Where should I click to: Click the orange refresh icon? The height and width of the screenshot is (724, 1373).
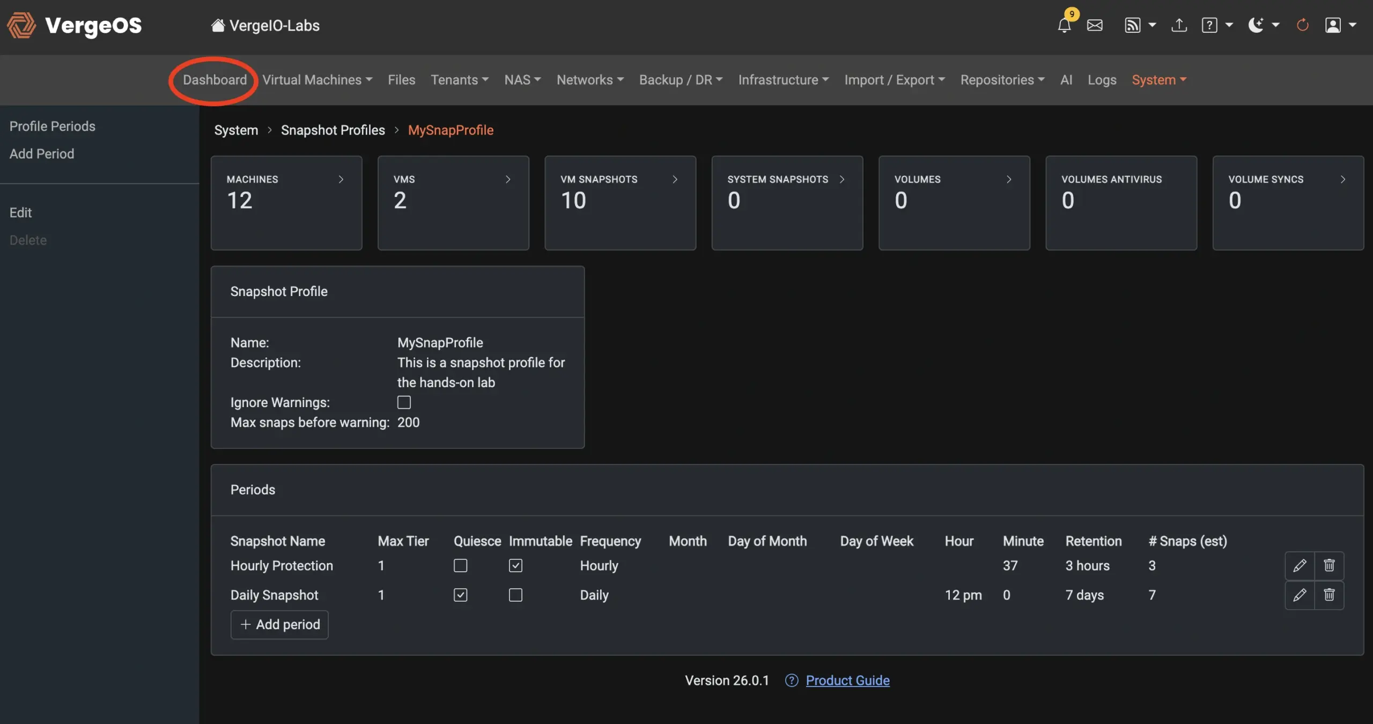coord(1302,25)
